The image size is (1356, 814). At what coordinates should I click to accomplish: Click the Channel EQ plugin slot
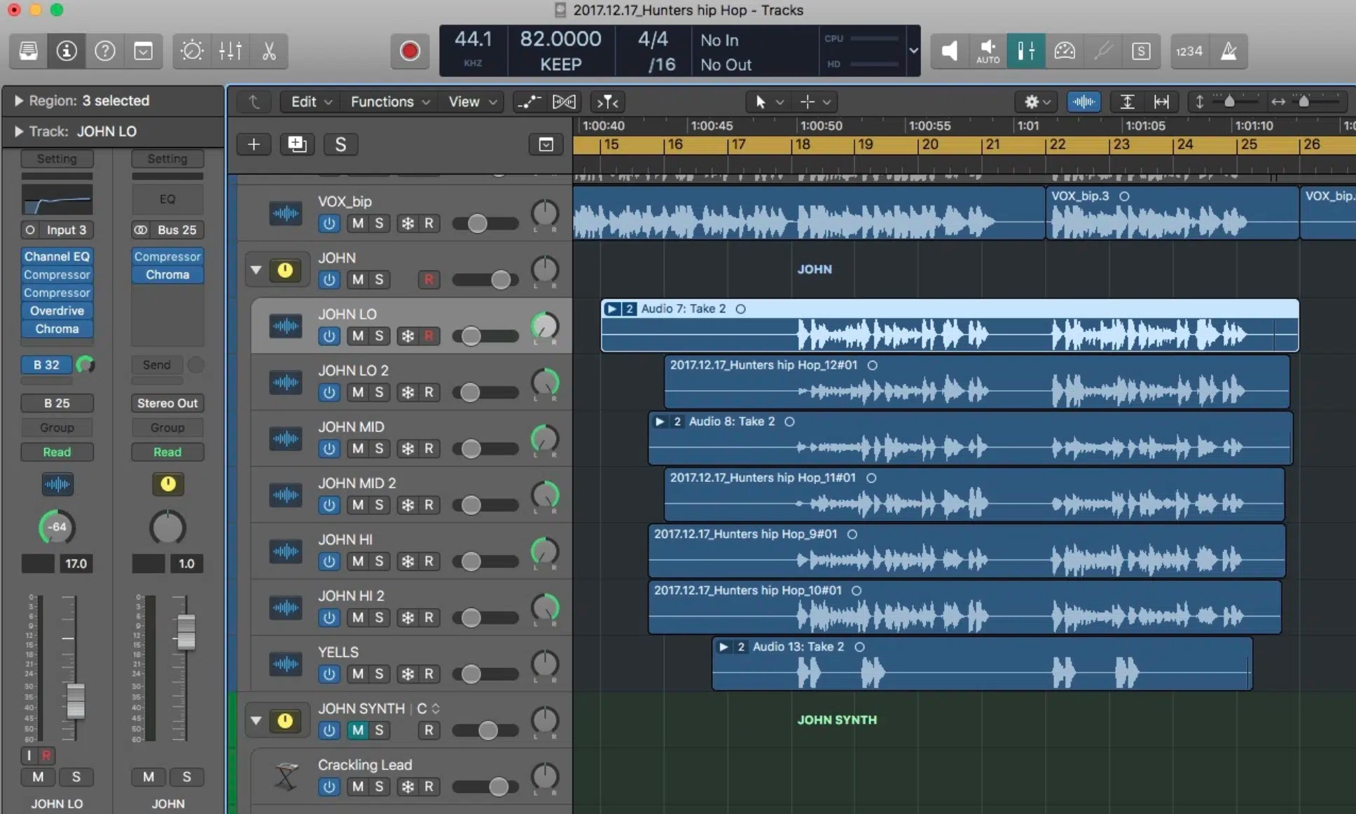click(57, 256)
